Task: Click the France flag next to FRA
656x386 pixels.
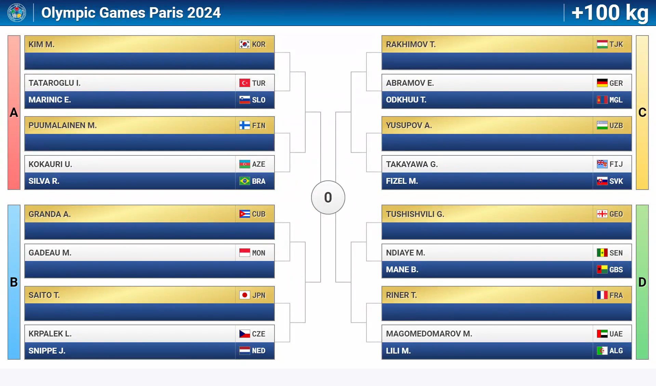Action: (602, 295)
